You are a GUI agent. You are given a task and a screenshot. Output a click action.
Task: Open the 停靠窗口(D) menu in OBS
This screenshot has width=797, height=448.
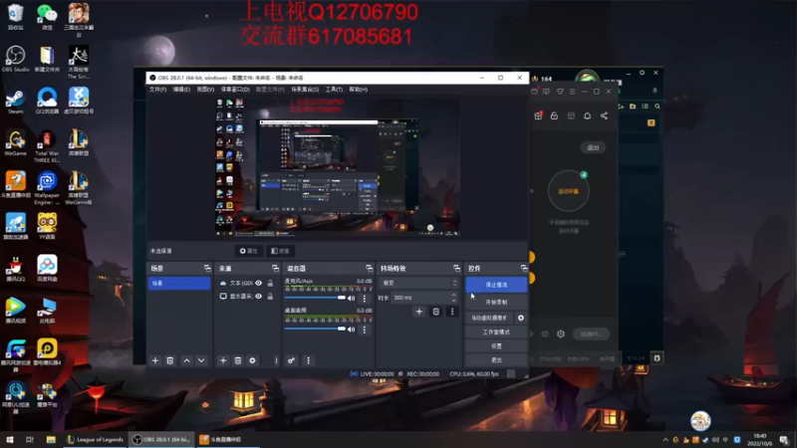point(235,90)
